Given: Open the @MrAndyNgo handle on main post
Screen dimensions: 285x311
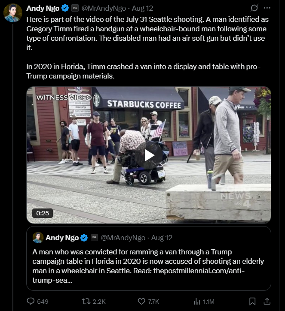Looking at the screenshot, I should pos(104,8).
